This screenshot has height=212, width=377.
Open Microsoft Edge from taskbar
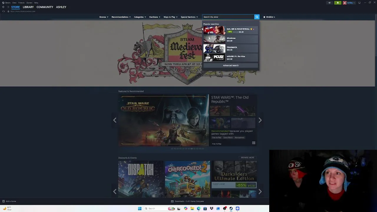pyautogui.click(x=199, y=208)
